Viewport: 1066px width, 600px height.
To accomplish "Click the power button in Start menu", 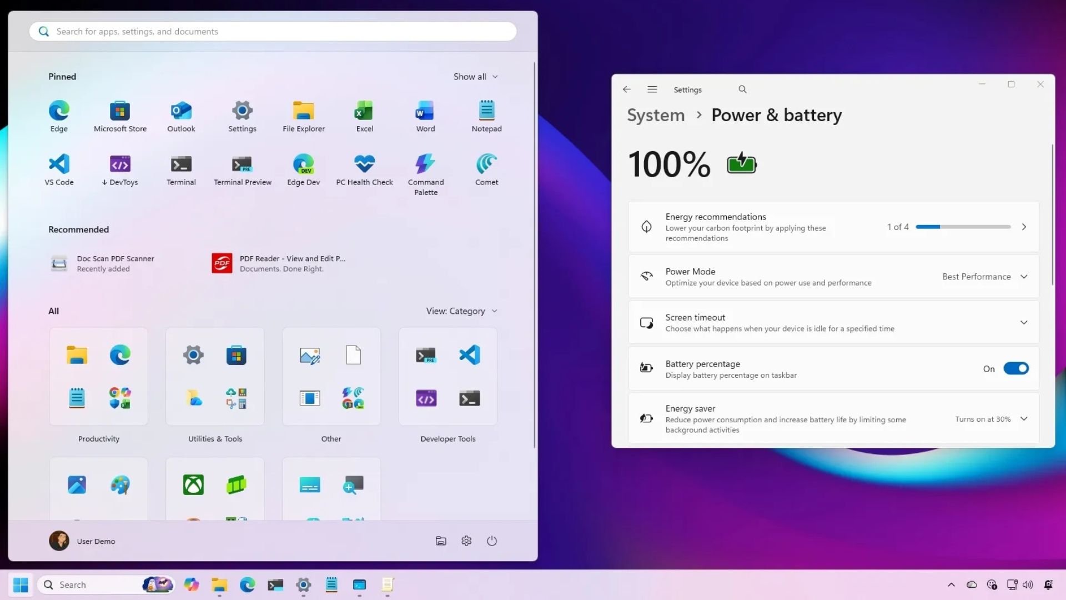I will pyautogui.click(x=492, y=541).
